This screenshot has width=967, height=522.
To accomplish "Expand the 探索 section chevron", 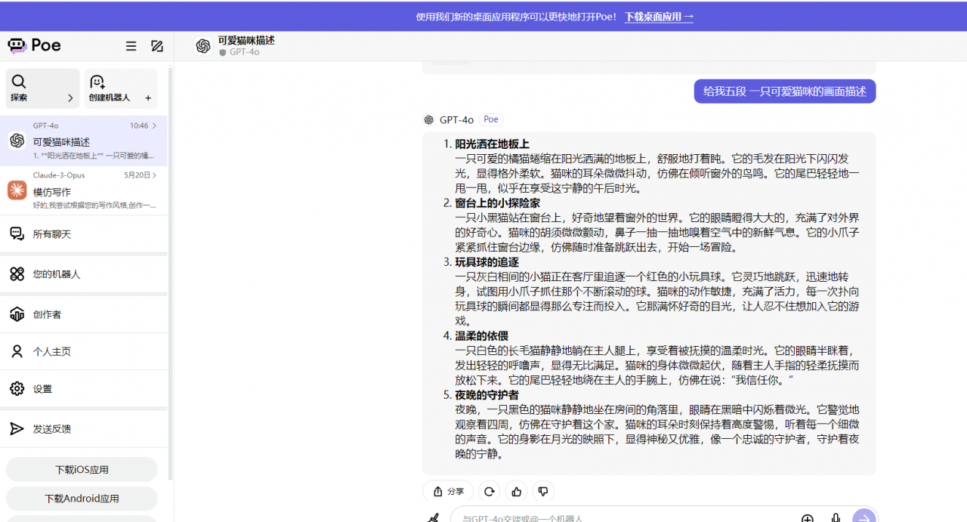I will tap(70, 98).
